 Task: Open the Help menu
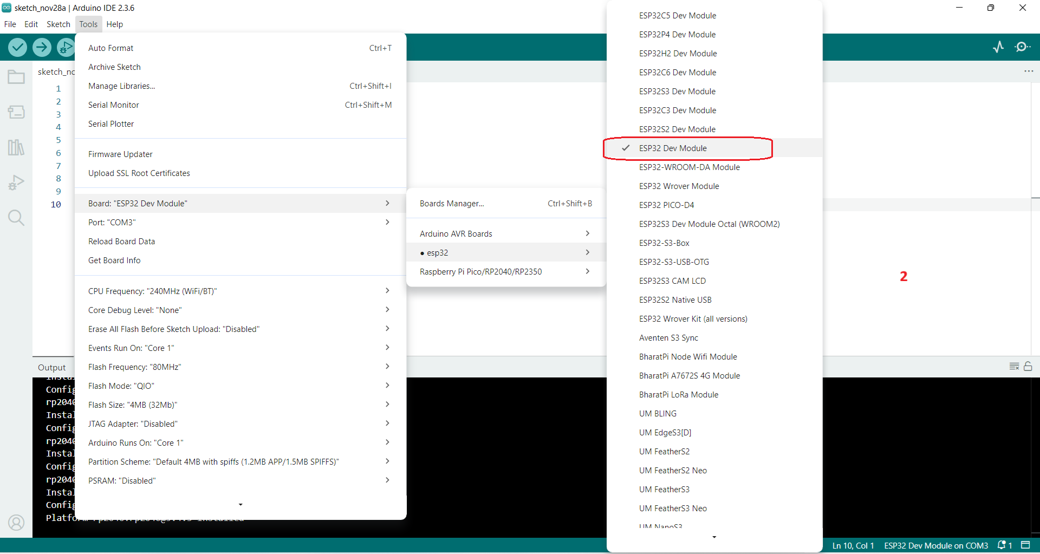pos(114,24)
